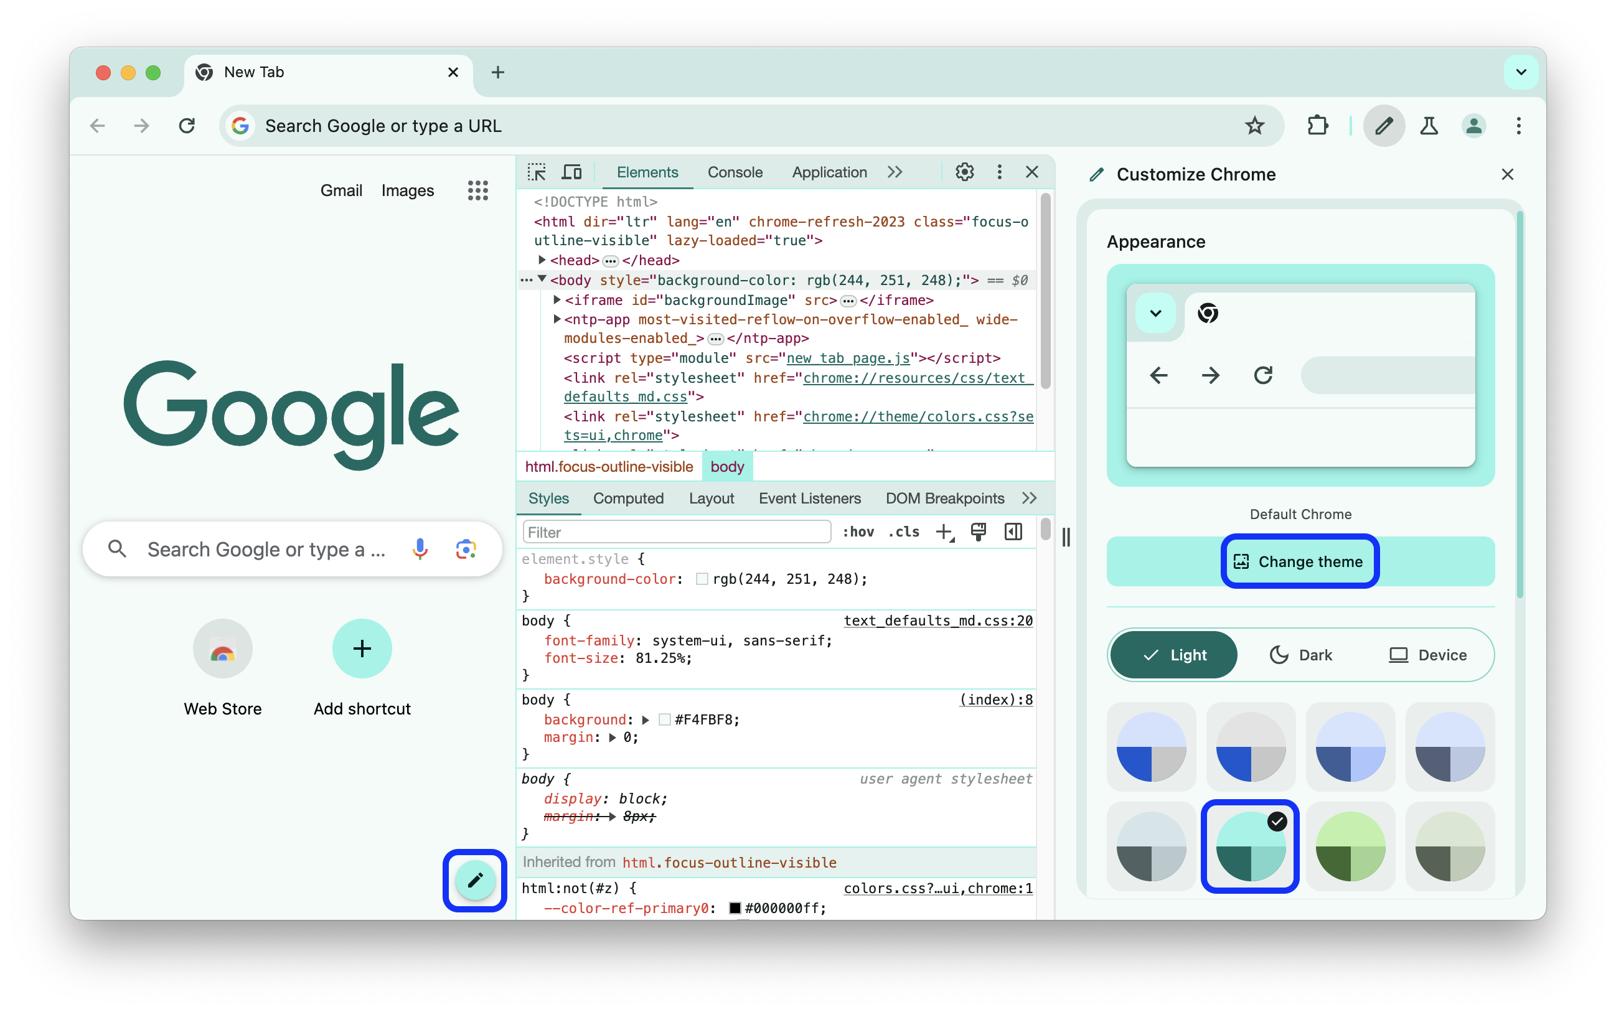Click the Filter styles input field

(x=676, y=532)
